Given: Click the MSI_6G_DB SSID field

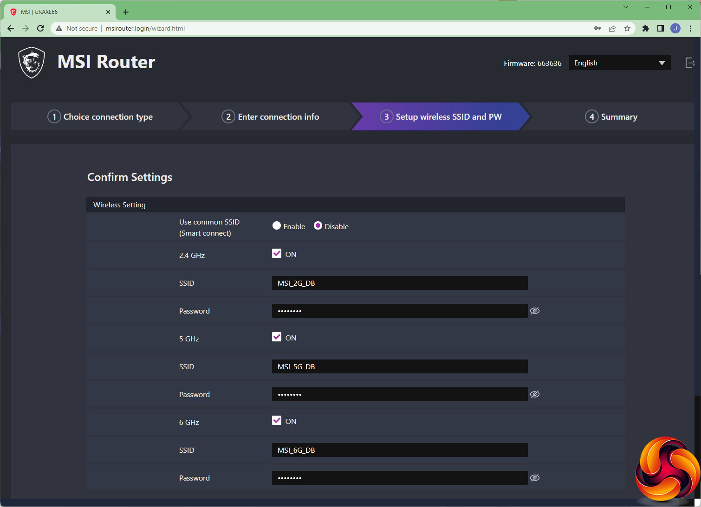Looking at the screenshot, I should click(x=400, y=450).
